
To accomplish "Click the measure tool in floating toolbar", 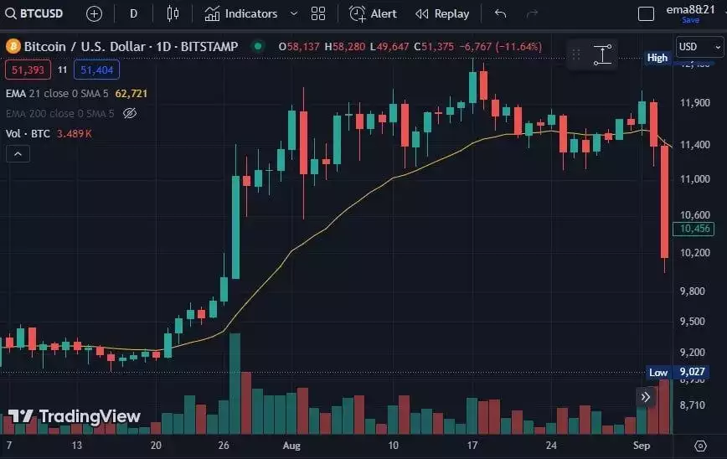I will click(603, 55).
